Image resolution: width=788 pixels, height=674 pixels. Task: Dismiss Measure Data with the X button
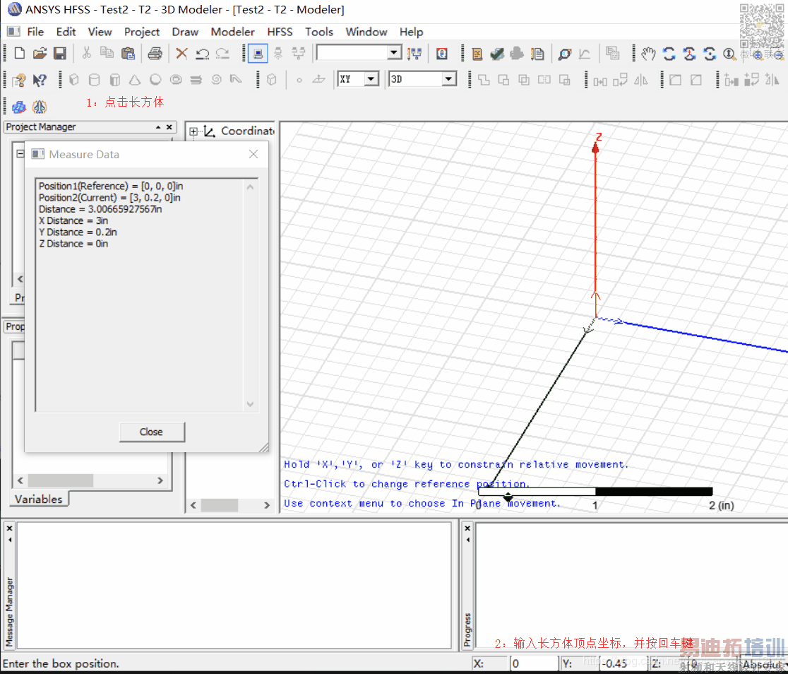click(x=253, y=154)
